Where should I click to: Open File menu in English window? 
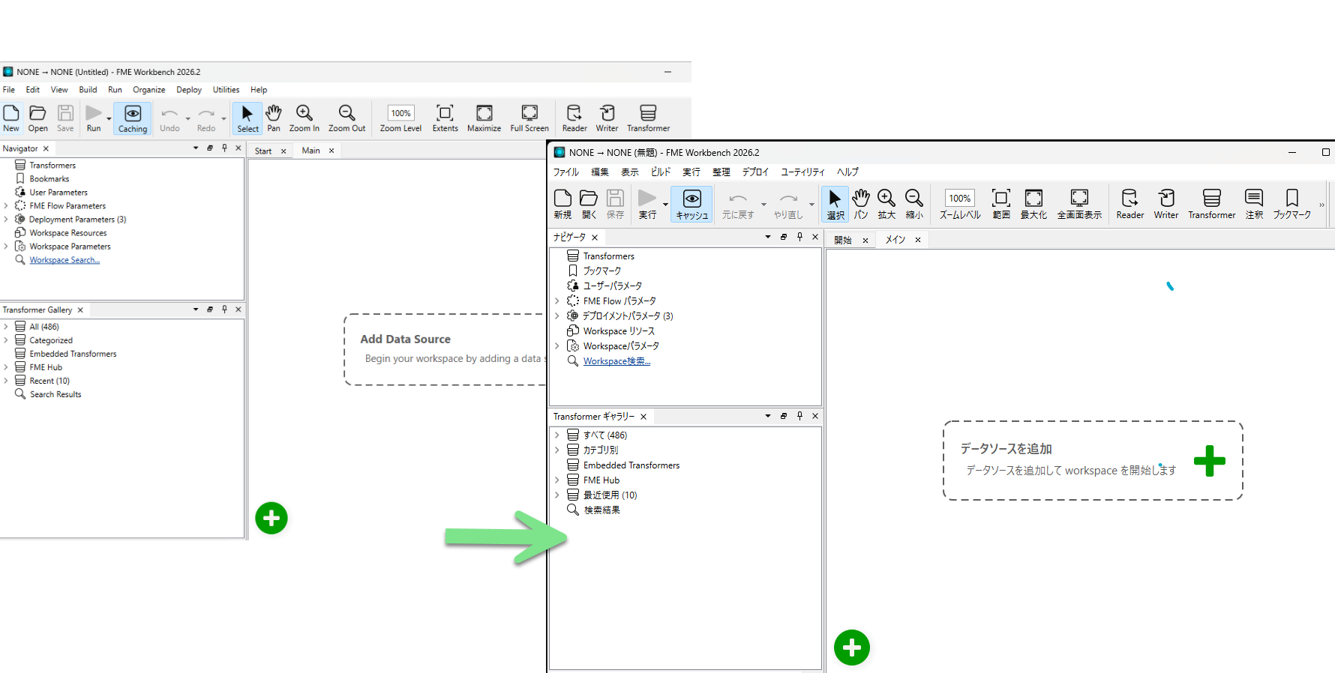coord(9,90)
